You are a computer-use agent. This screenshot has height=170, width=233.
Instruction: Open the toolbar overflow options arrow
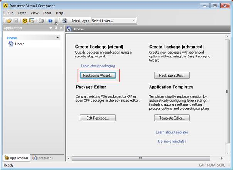pyautogui.click(x=56, y=23)
